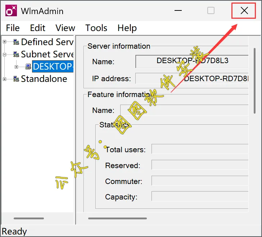Close the WlmAdmin window

[244, 10]
